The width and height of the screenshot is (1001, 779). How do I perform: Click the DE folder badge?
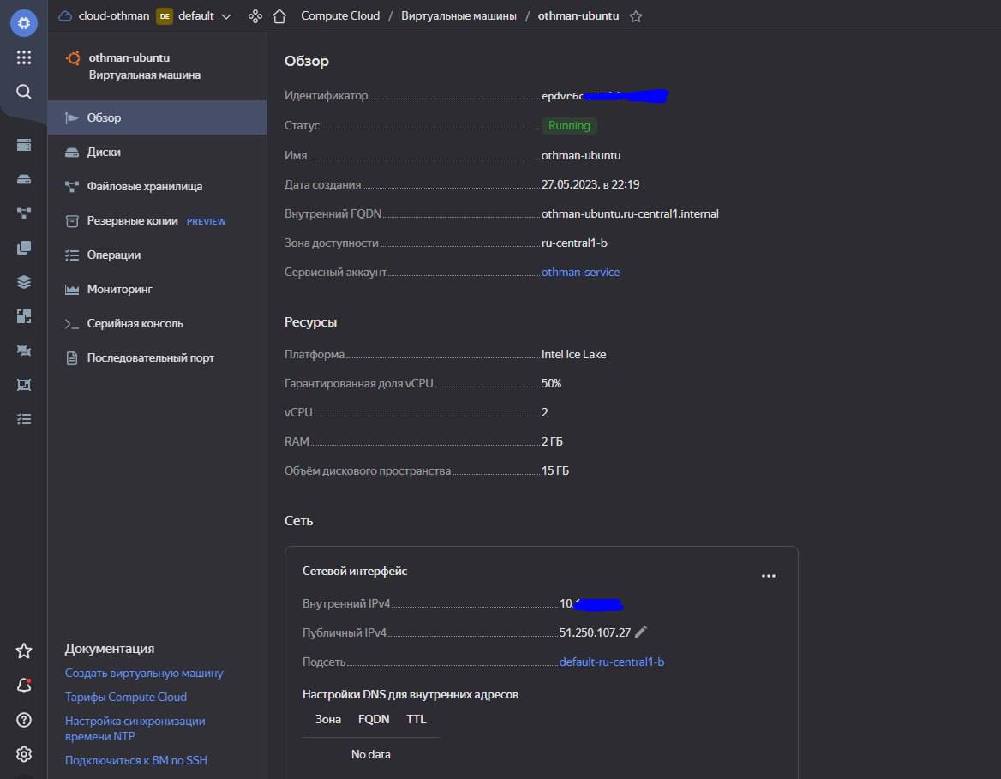pyautogui.click(x=165, y=16)
